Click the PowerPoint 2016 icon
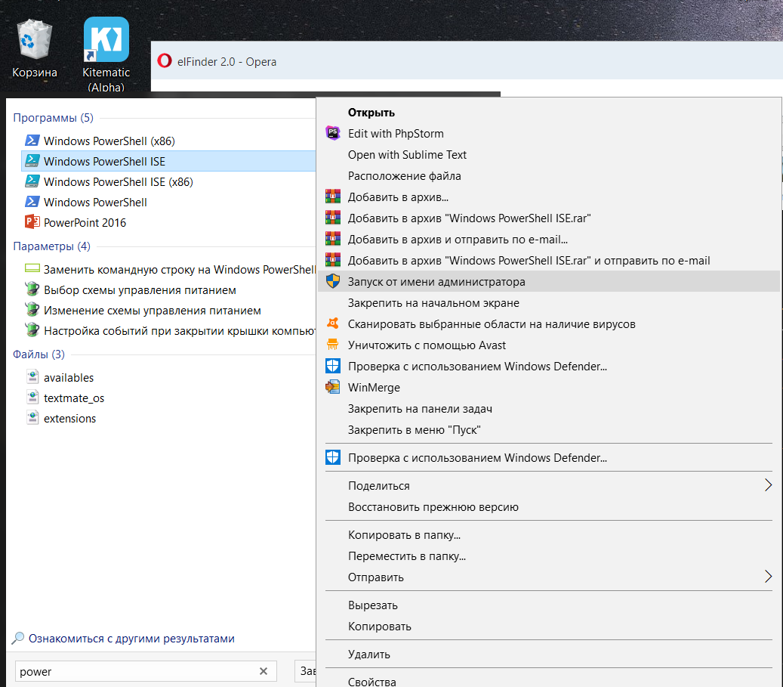 click(x=32, y=222)
